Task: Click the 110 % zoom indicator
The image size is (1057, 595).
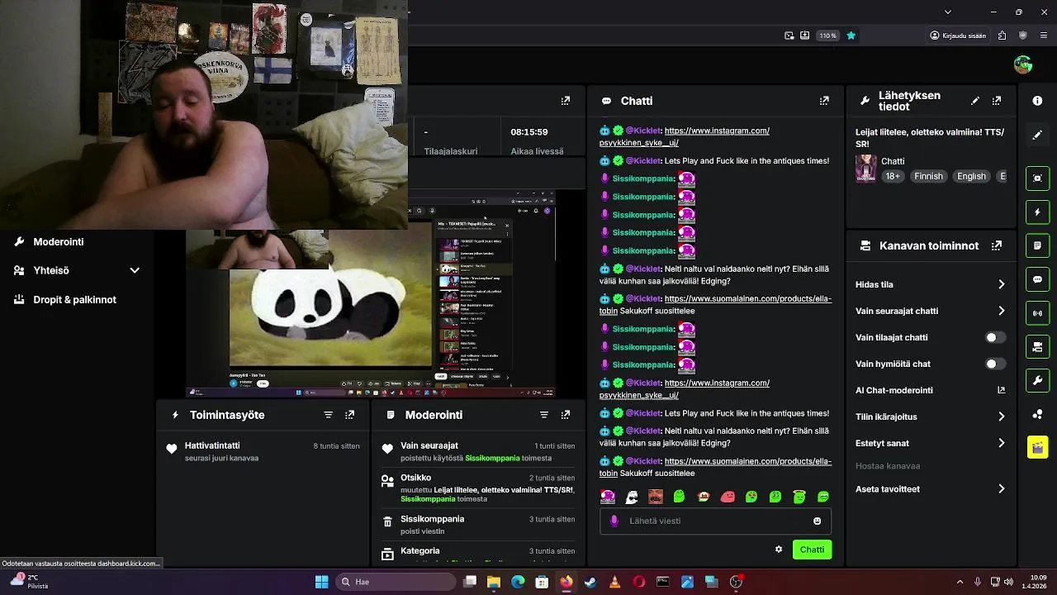Action: click(x=827, y=36)
